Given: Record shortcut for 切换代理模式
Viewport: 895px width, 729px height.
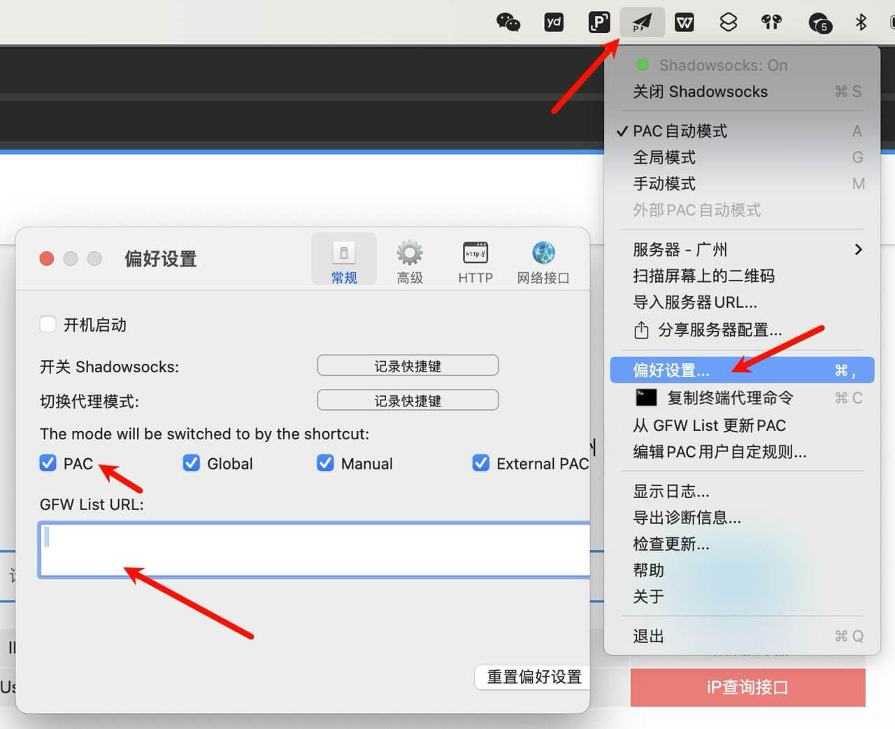Looking at the screenshot, I should coord(408,400).
